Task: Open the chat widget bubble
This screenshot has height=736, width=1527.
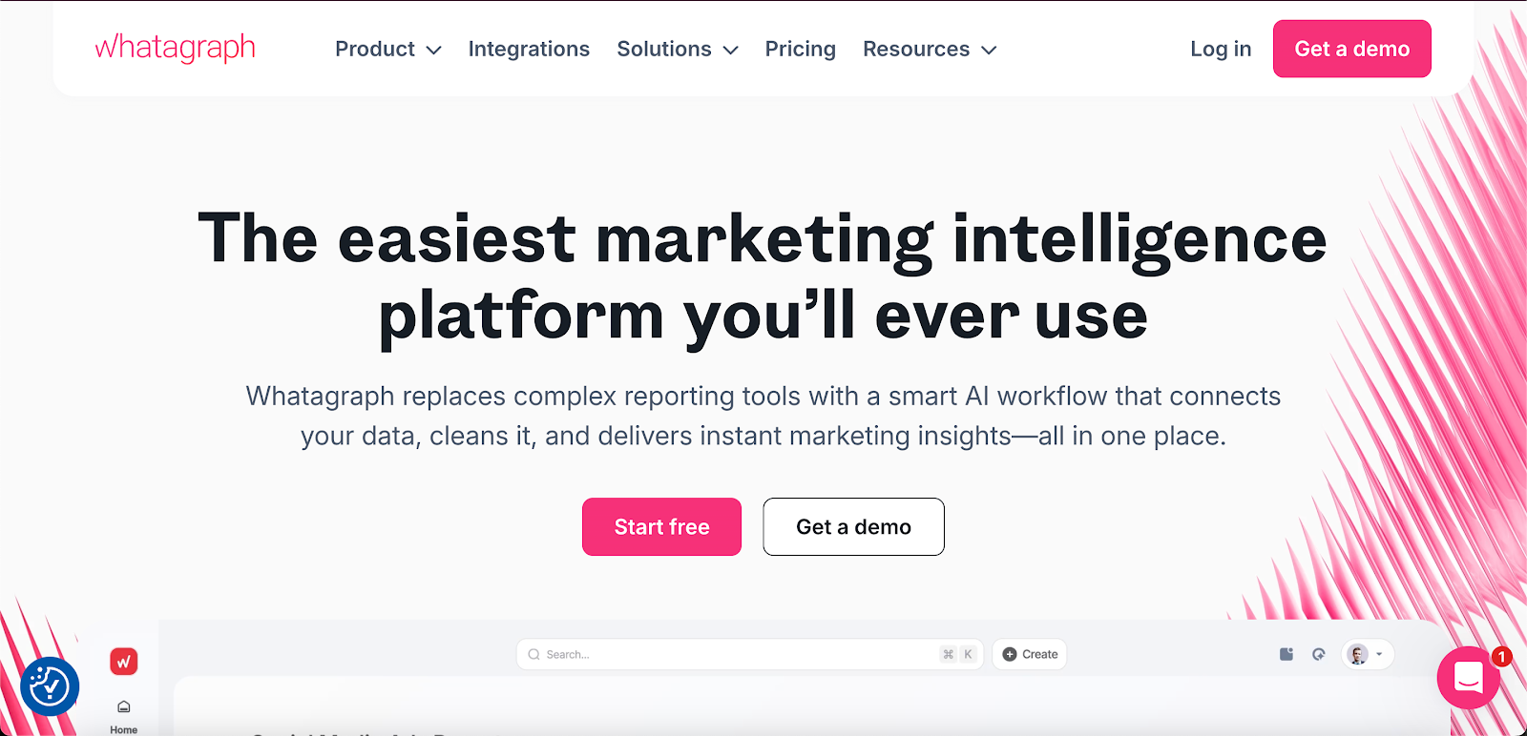Action: (1468, 678)
